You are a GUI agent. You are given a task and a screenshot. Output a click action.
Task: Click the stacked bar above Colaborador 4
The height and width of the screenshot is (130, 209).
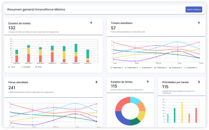click(x=52, y=54)
